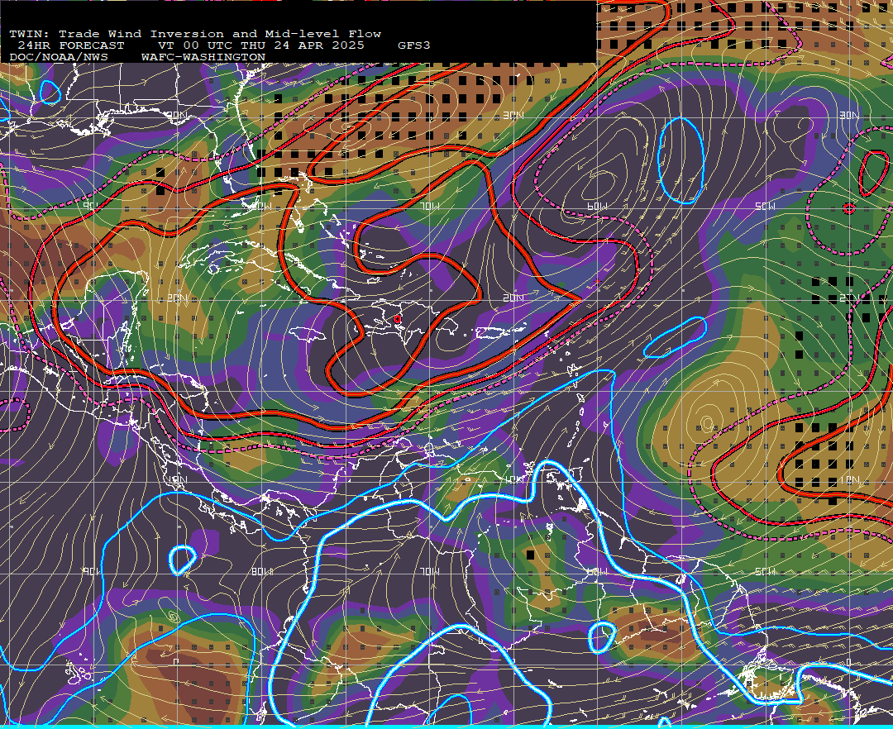Screen dimensions: 893x729
Task: Click the title 'TWIN: Trade Wind Inversion and Mid-level Flow'
Action: 195,34
